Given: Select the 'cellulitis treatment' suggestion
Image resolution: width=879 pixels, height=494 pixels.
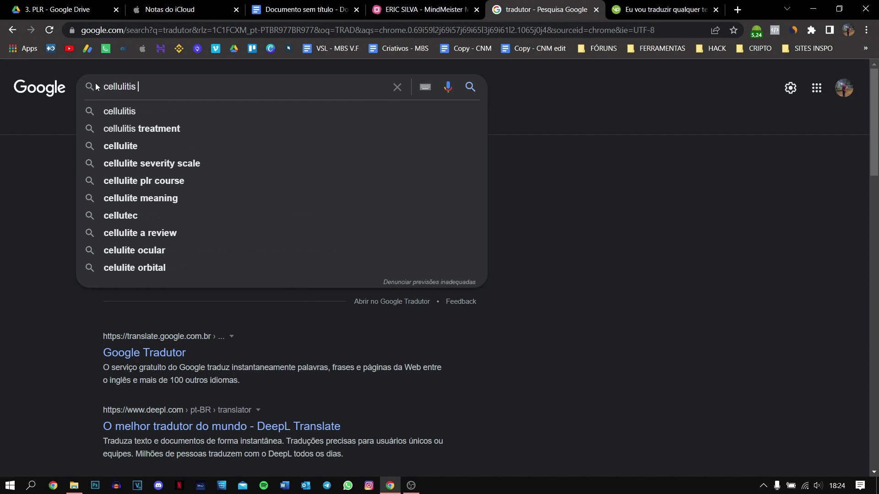Looking at the screenshot, I should 141,129.
